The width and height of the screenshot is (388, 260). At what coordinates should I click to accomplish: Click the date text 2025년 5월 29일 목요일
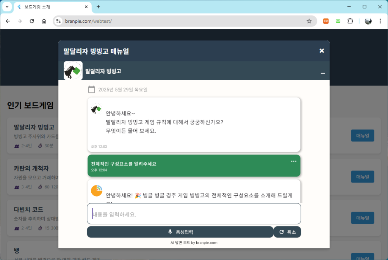123,90
